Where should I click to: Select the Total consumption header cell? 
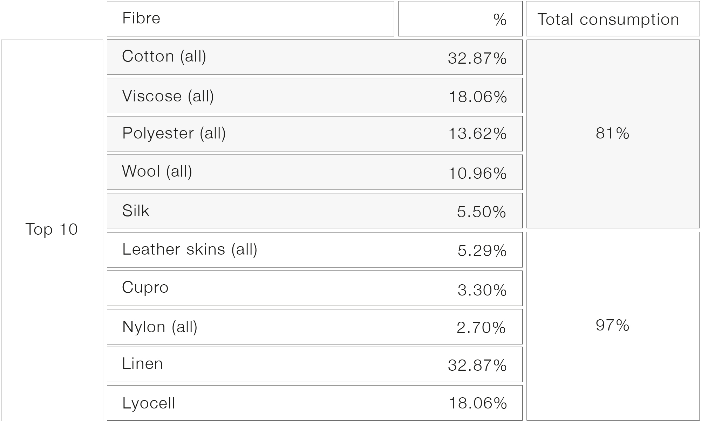click(x=613, y=19)
